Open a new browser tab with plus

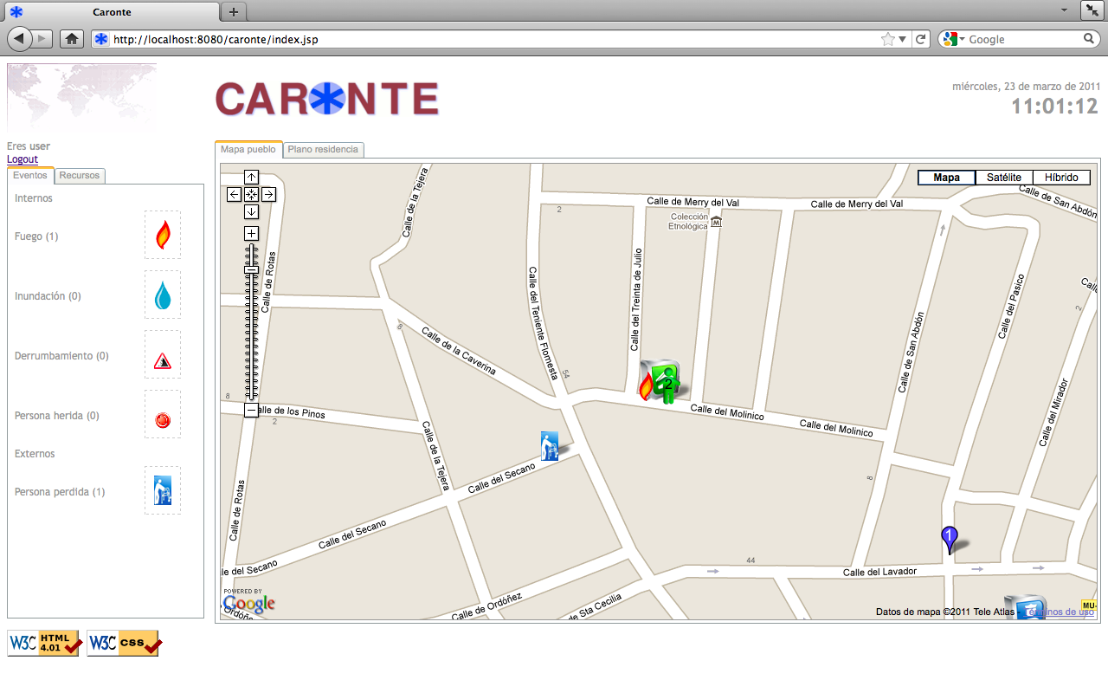point(233,12)
